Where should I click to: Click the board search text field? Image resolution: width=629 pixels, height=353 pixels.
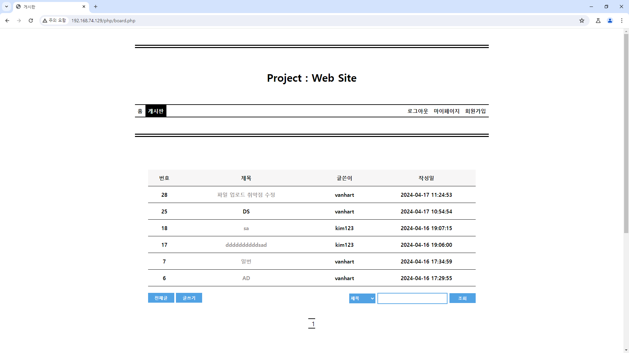click(x=412, y=298)
